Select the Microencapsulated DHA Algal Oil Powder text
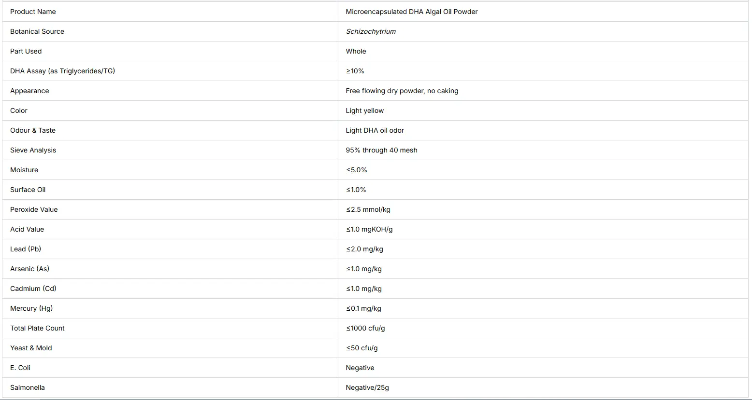752x400 pixels. [x=412, y=12]
